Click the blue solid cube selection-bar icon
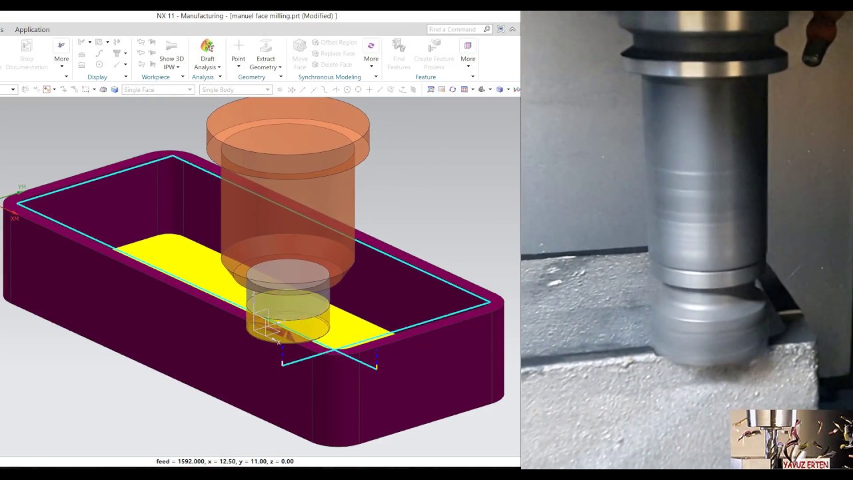Image resolution: width=853 pixels, height=480 pixels. pos(114,89)
